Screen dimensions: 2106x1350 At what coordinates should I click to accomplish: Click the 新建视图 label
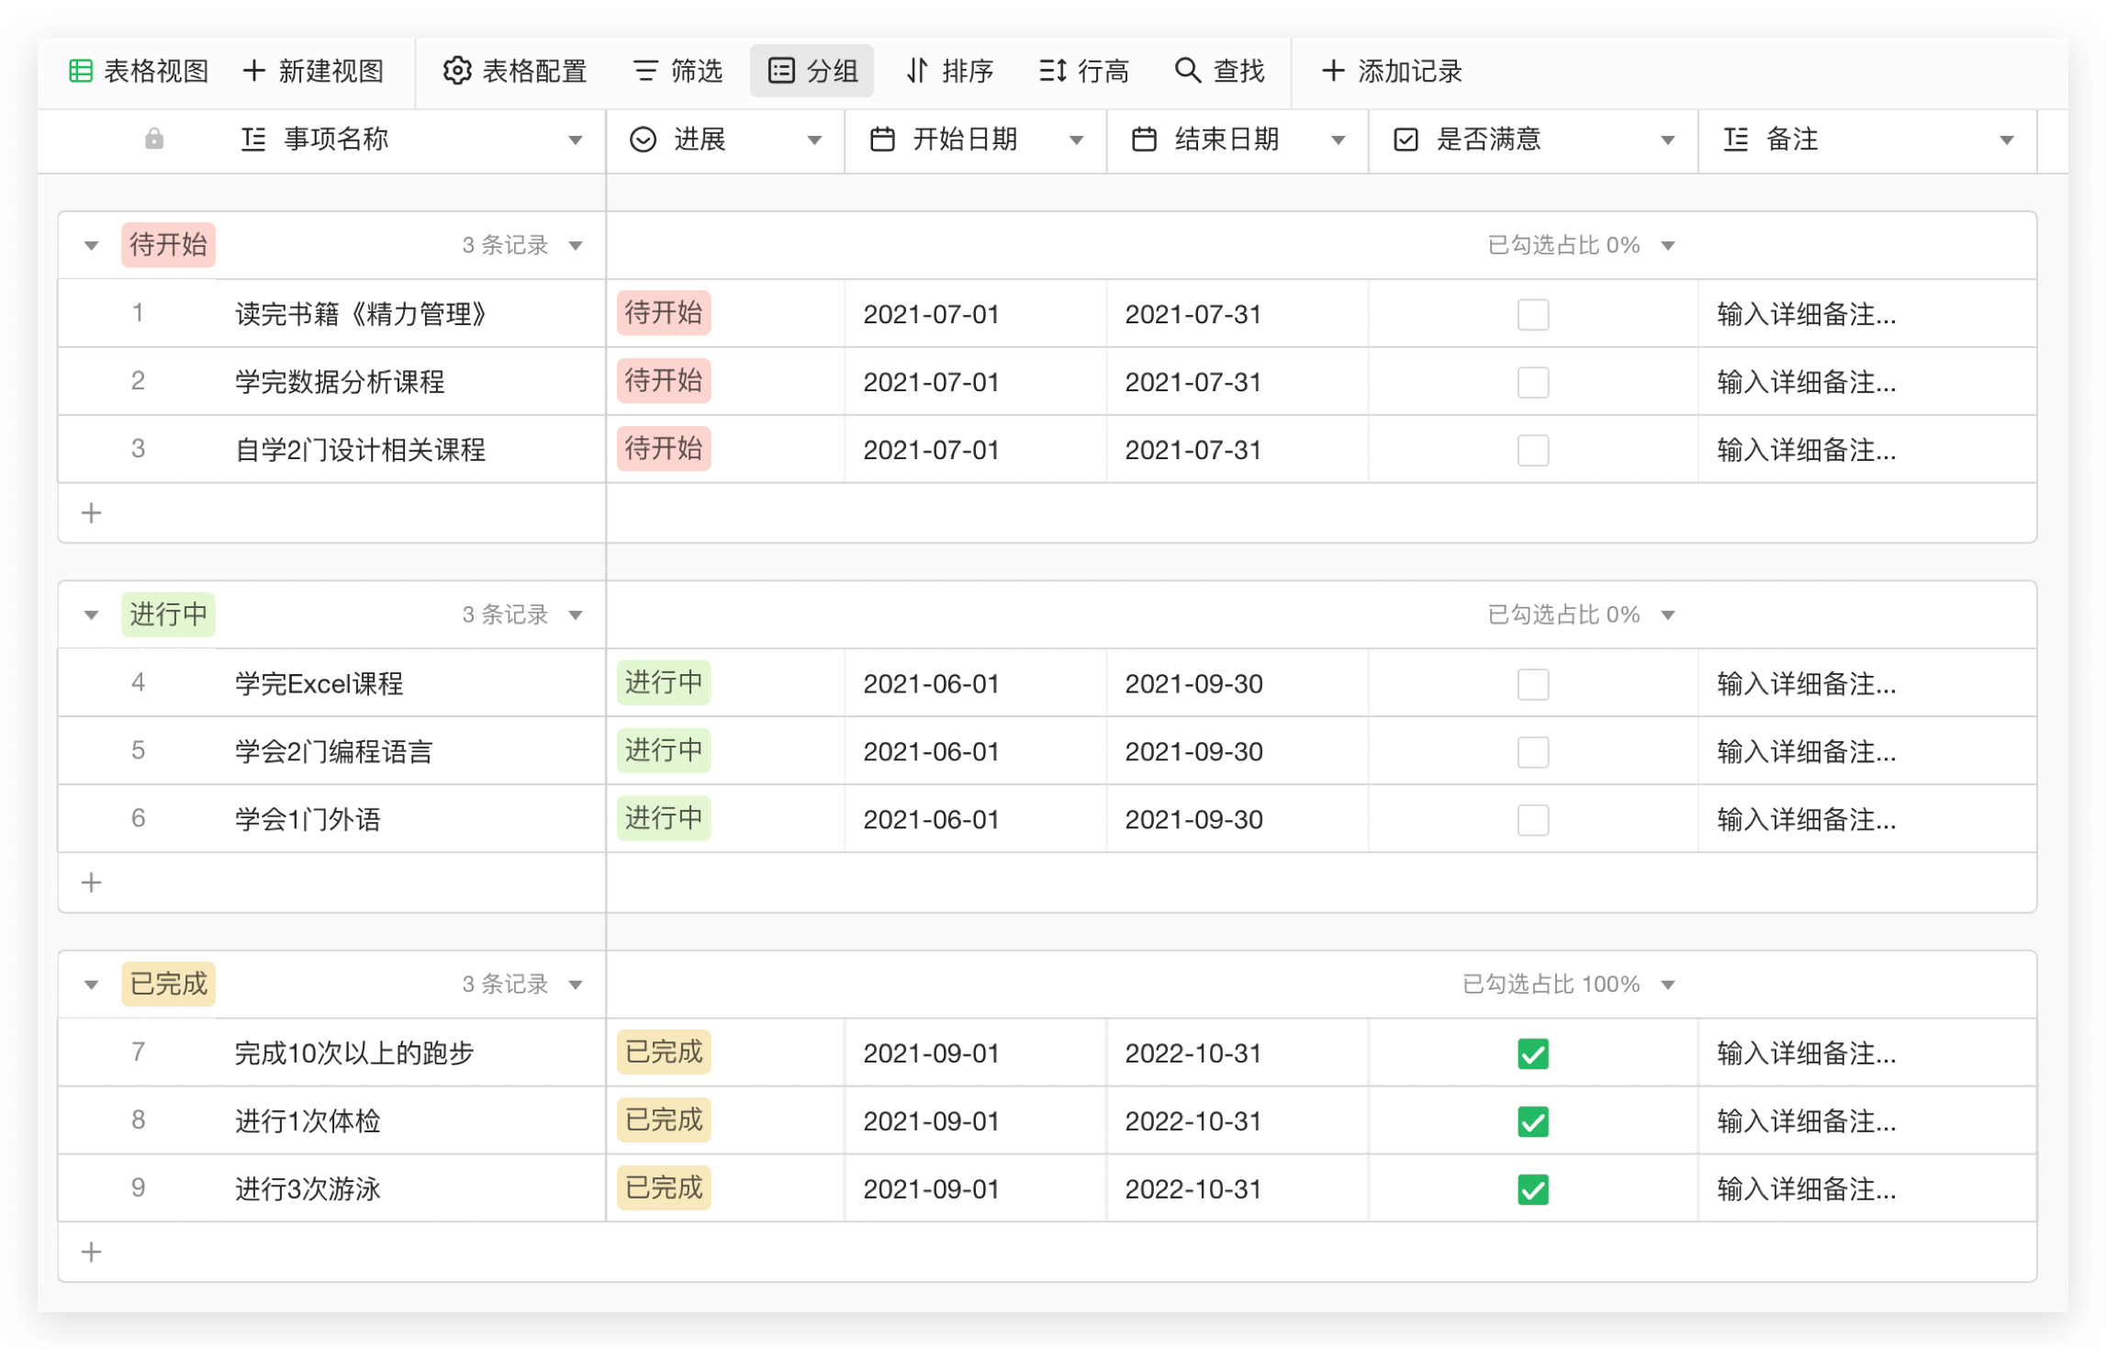tap(330, 71)
